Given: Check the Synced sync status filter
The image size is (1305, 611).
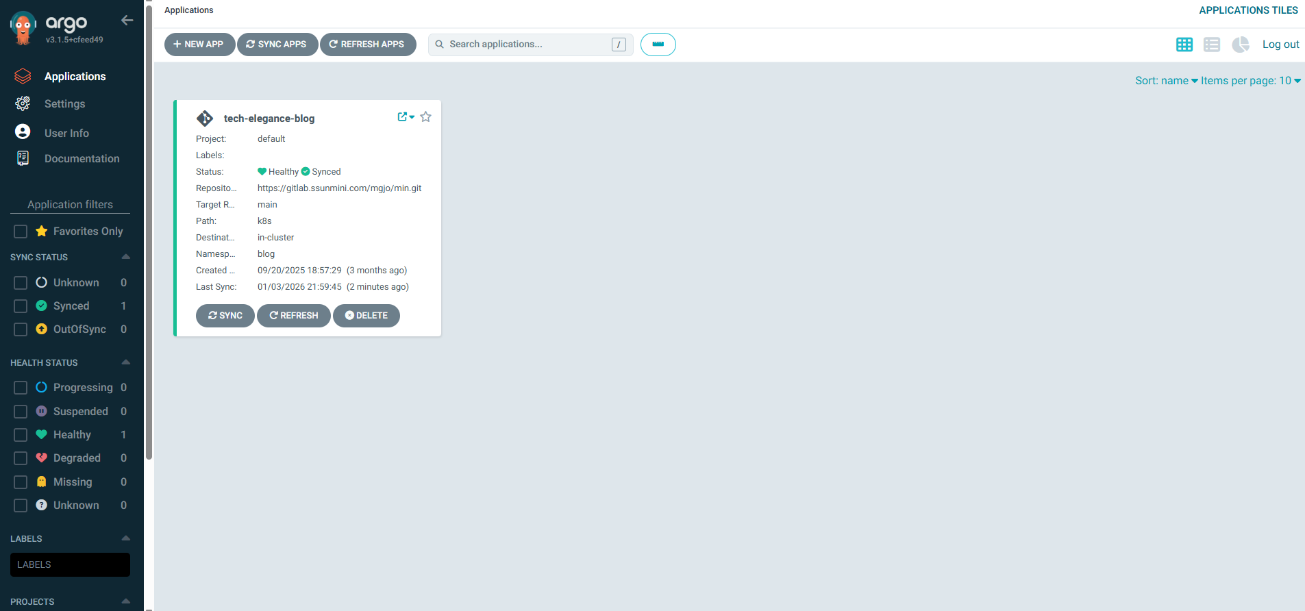Looking at the screenshot, I should [21, 306].
